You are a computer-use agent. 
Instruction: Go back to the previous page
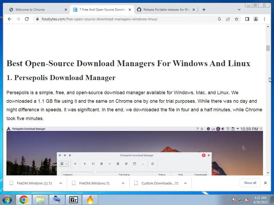(10, 19)
